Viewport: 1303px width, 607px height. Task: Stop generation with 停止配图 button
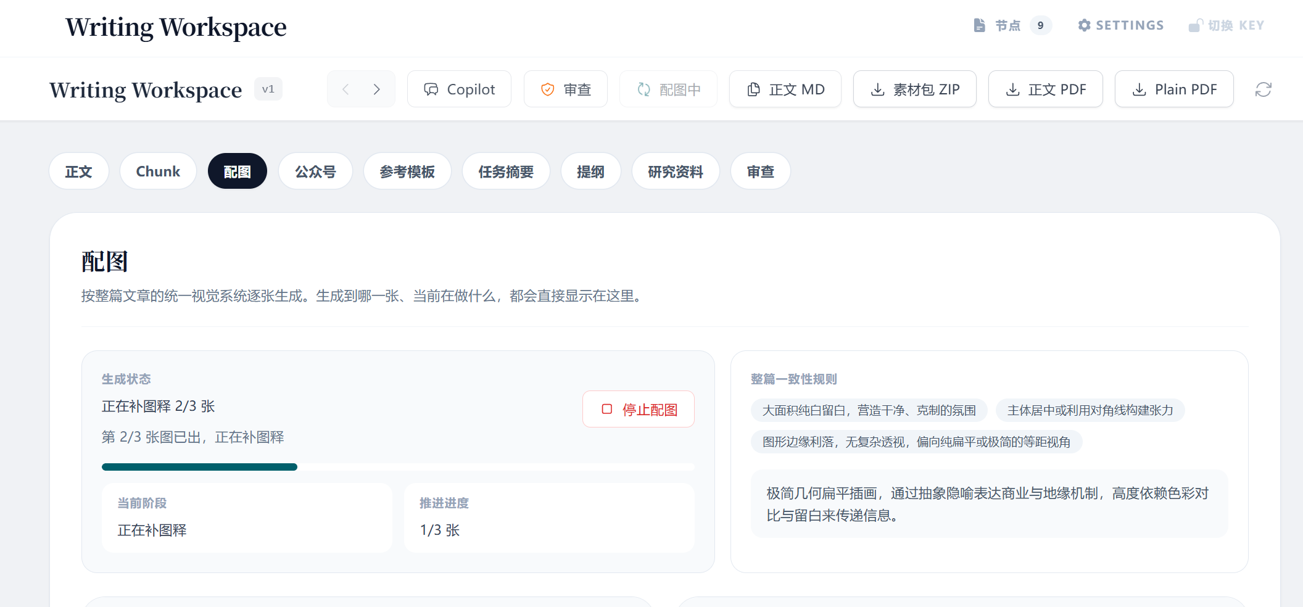click(x=638, y=410)
